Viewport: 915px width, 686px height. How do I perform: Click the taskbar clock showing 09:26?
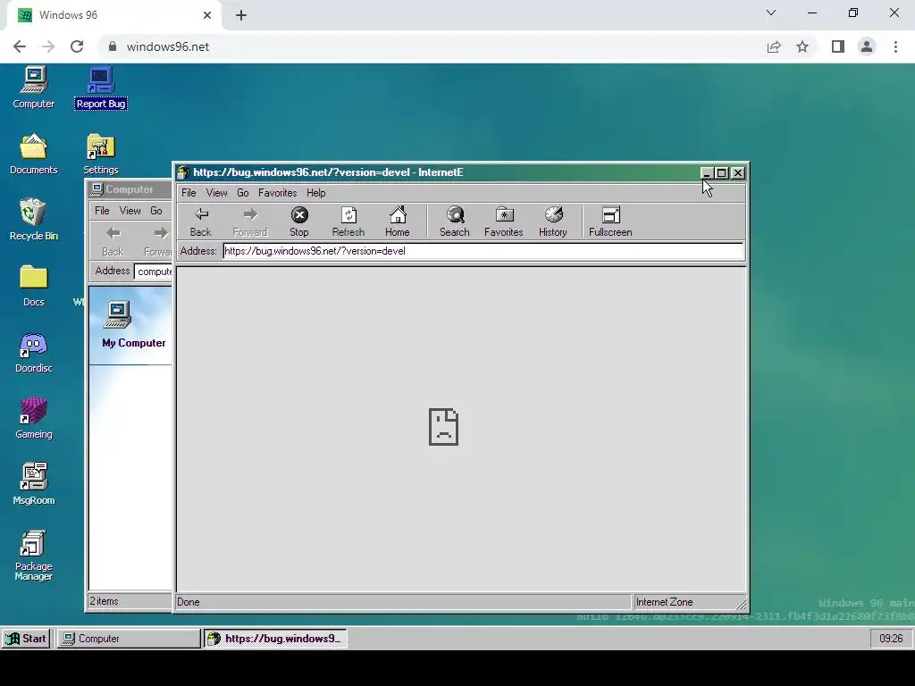(x=891, y=639)
